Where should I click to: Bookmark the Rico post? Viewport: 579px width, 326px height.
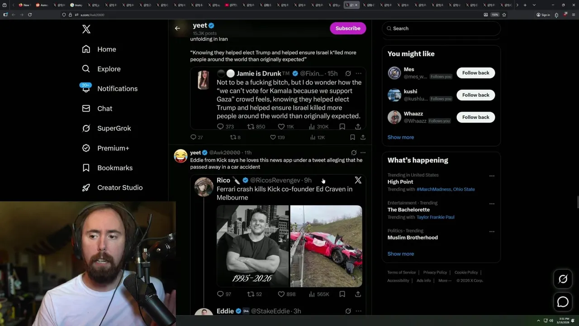(x=342, y=294)
